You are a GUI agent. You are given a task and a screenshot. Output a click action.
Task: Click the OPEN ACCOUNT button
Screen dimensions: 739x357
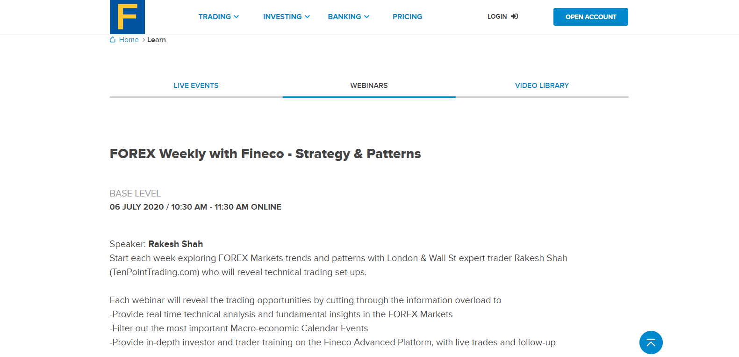[x=590, y=16]
